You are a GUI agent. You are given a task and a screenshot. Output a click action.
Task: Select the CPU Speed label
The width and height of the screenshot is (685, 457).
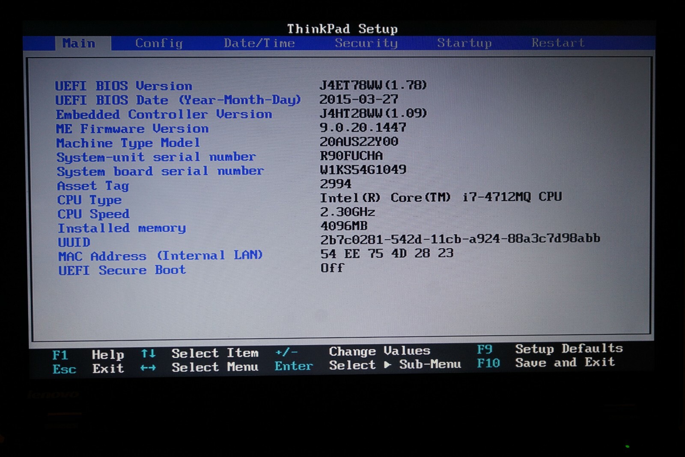pyautogui.click(x=93, y=214)
